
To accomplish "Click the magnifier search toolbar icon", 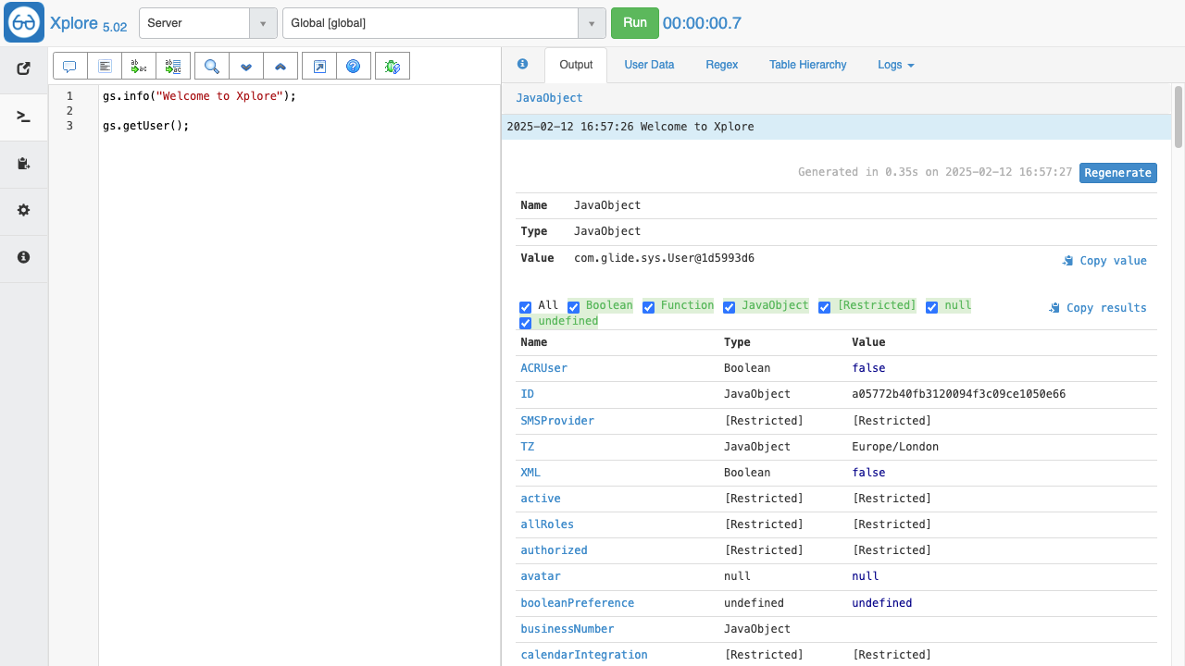I will point(212,67).
